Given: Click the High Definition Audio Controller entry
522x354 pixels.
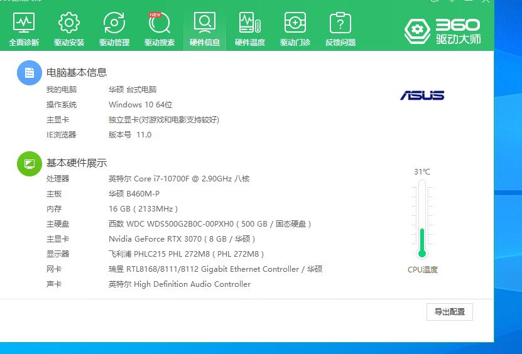Looking at the screenshot, I should click(x=180, y=284).
